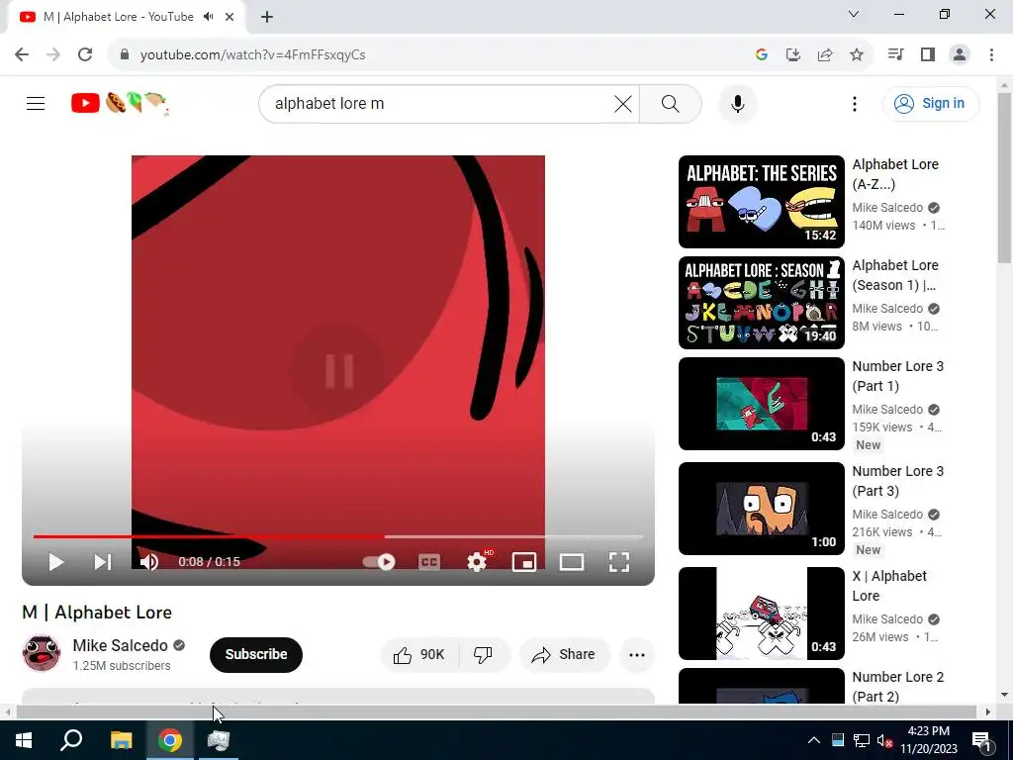This screenshot has height=760, width=1013.
Task: Click the Sign in button
Action: [930, 103]
